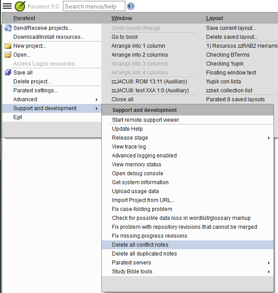This screenshot has width=278, height=293.
Task: Click Save current layout
Action: tap(231, 28)
